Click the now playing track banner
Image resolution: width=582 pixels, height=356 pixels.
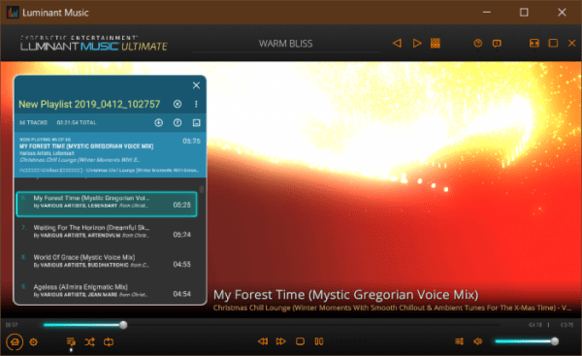click(110, 155)
